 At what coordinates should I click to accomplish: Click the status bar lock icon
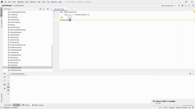190,108
